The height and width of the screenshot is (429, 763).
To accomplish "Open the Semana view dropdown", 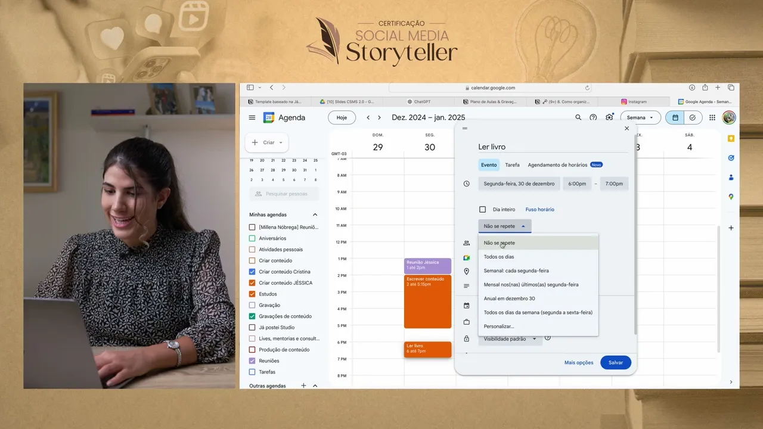I will [640, 117].
